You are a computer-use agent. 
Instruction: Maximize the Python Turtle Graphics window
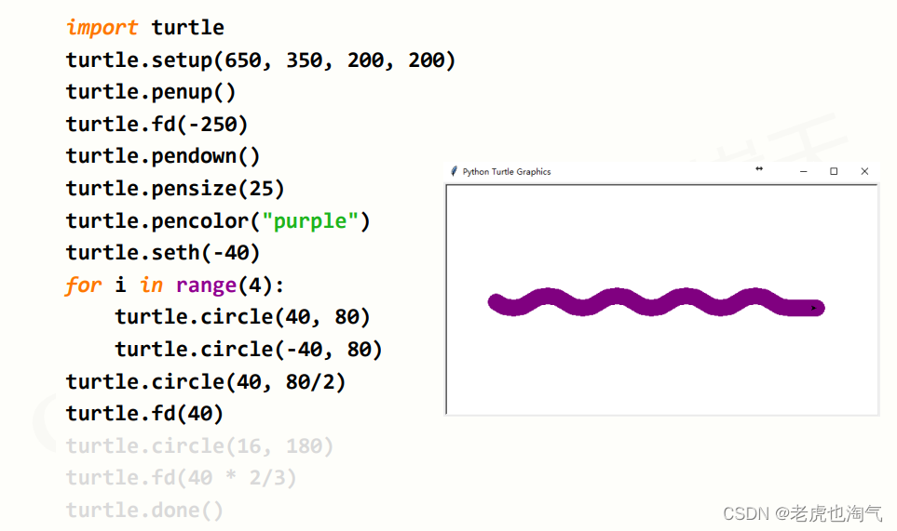coord(834,171)
